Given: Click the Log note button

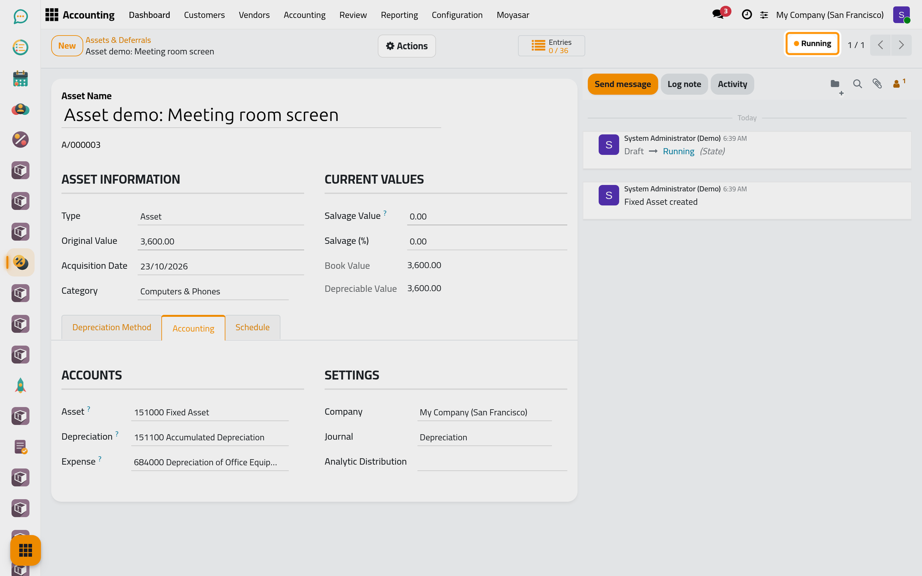Looking at the screenshot, I should pyautogui.click(x=684, y=84).
